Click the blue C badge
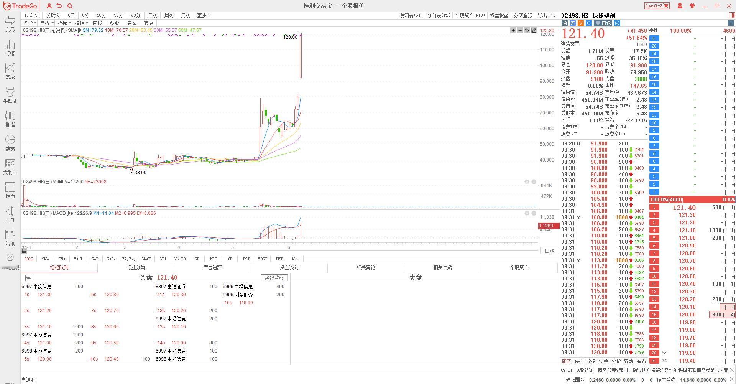 tap(589, 23)
